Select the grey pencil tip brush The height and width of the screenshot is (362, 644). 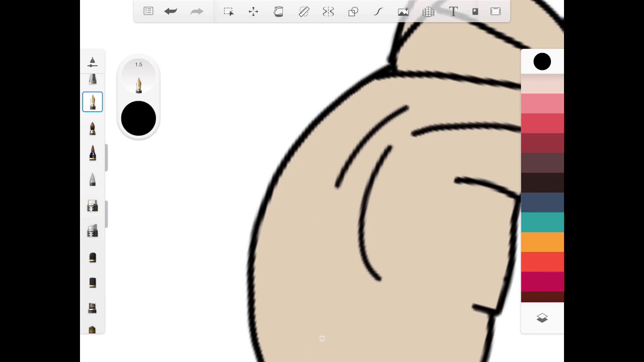tap(93, 179)
